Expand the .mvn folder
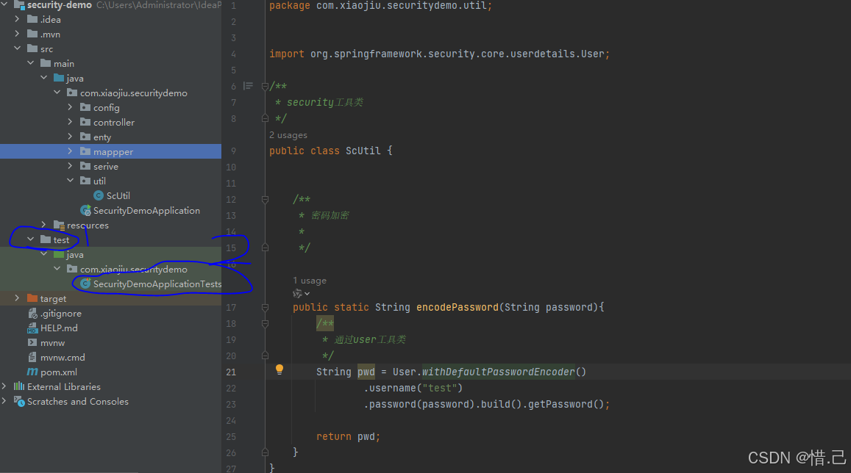Image resolution: width=851 pixels, height=473 pixels. point(17,34)
